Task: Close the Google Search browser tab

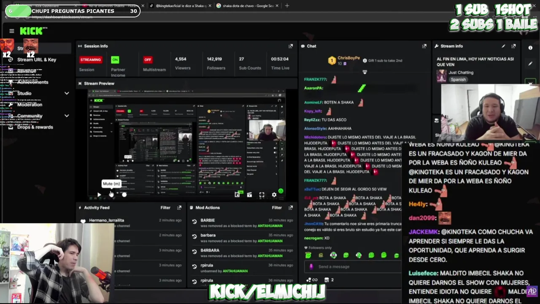Action: [277, 6]
